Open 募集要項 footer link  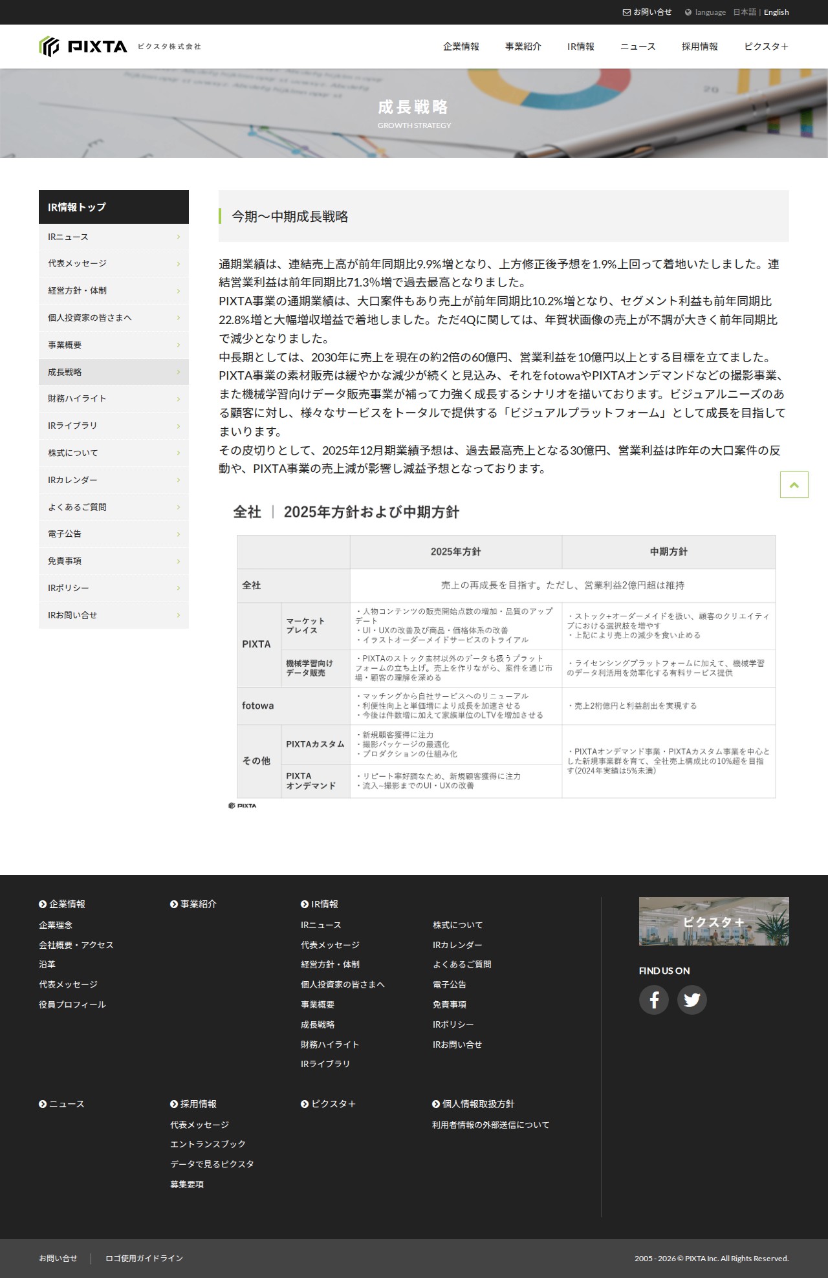coord(187,1185)
